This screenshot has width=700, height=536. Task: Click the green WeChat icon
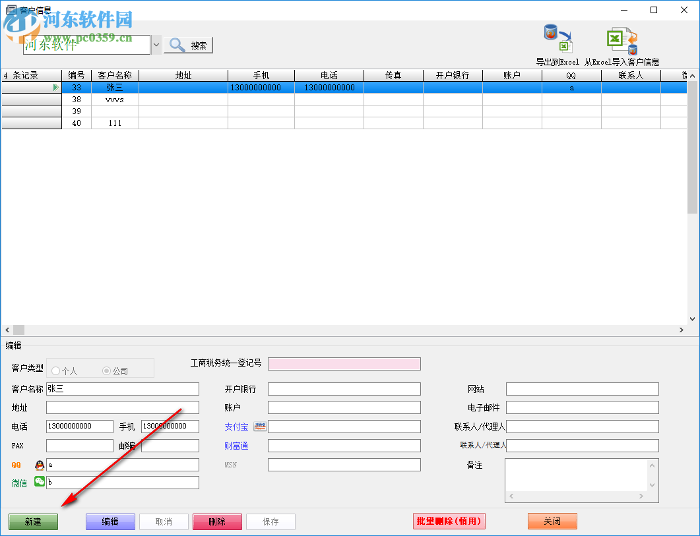40,482
